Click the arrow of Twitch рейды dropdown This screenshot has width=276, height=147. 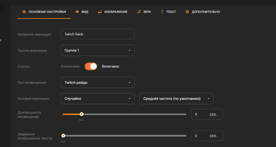[x=130, y=83]
